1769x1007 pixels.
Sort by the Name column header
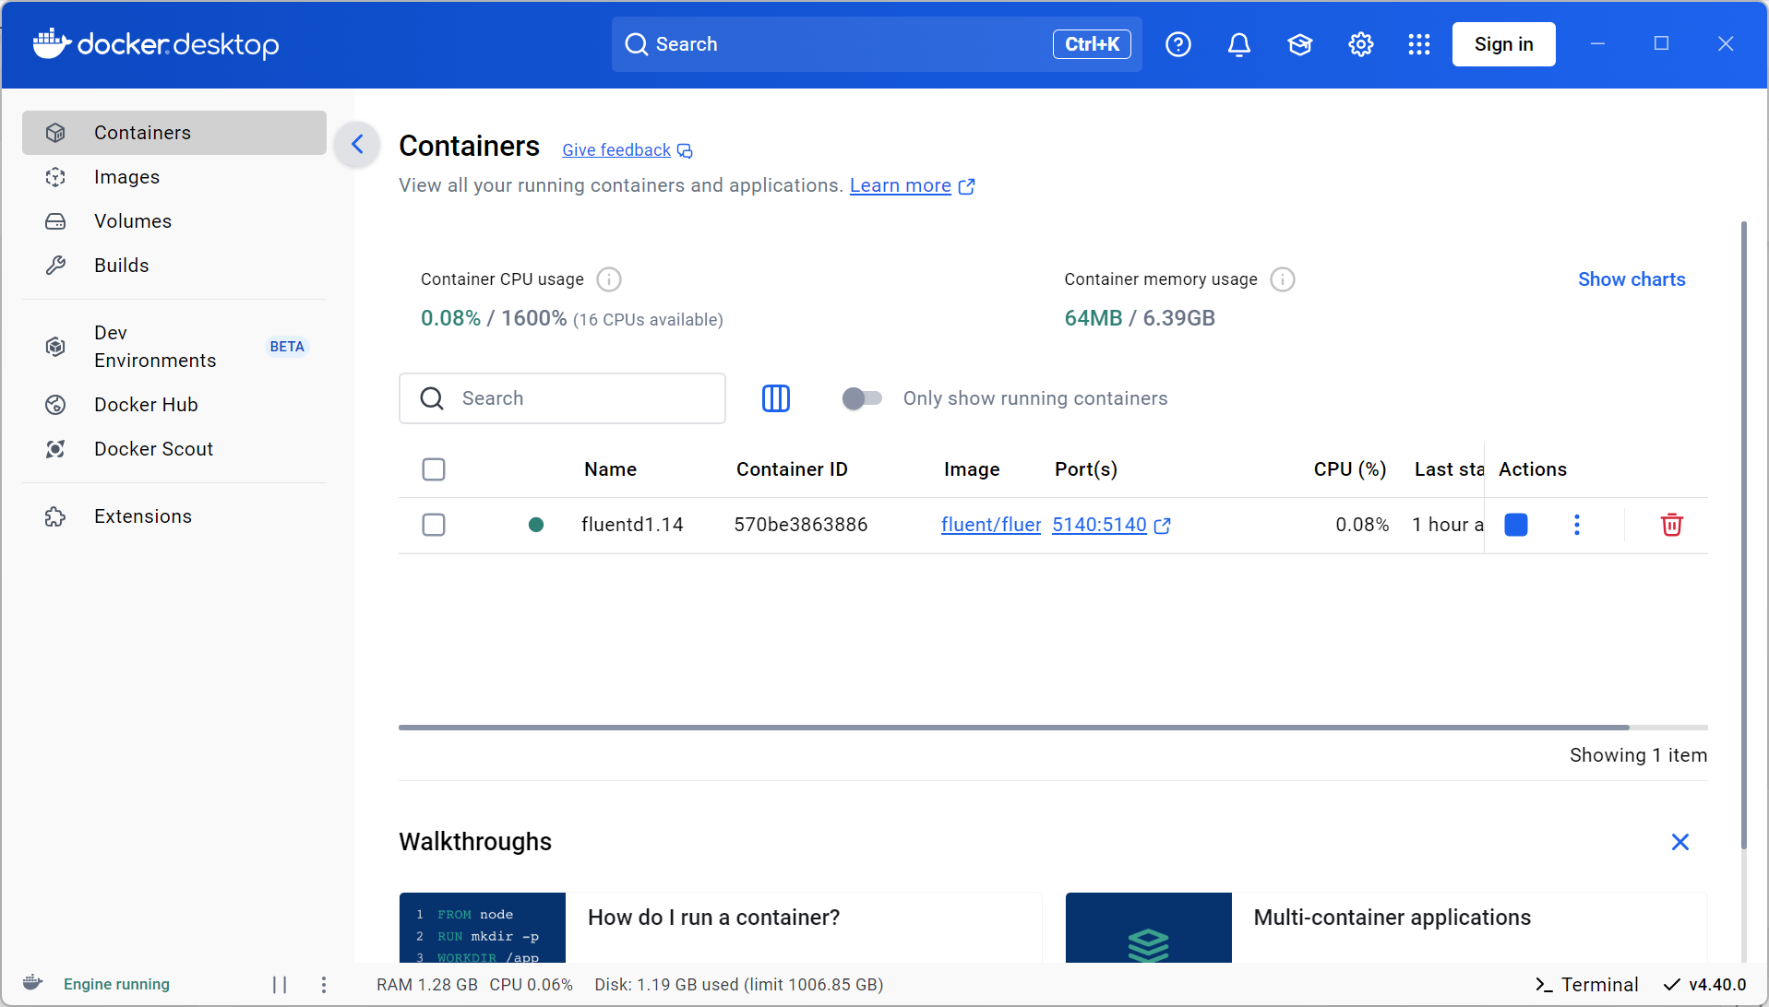(x=610, y=469)
